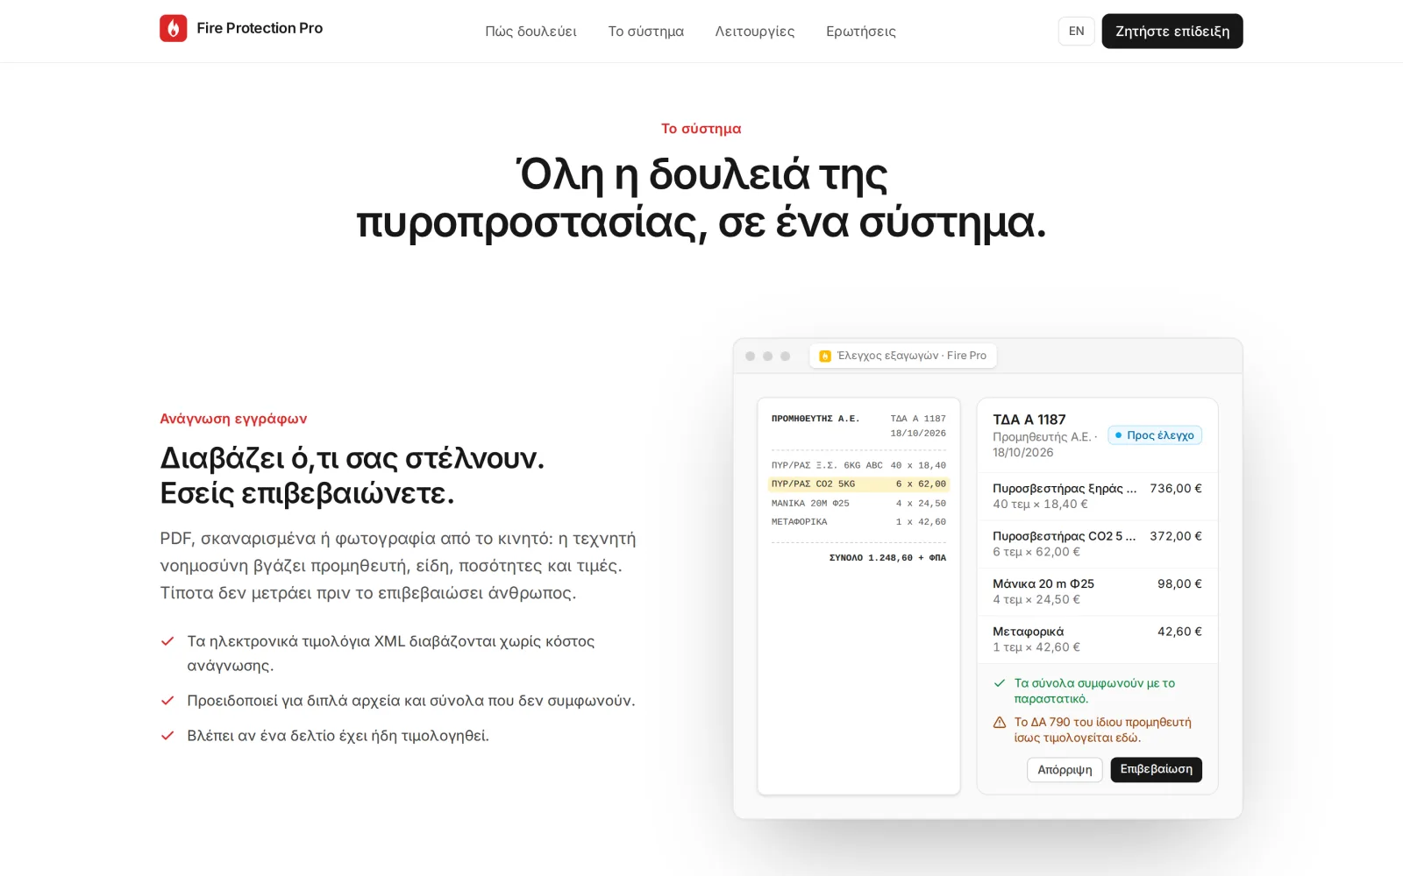The image size is (1403, 876).
Task: Click the Ζητήστε επίδειξη button
Action: [1172, 32]
